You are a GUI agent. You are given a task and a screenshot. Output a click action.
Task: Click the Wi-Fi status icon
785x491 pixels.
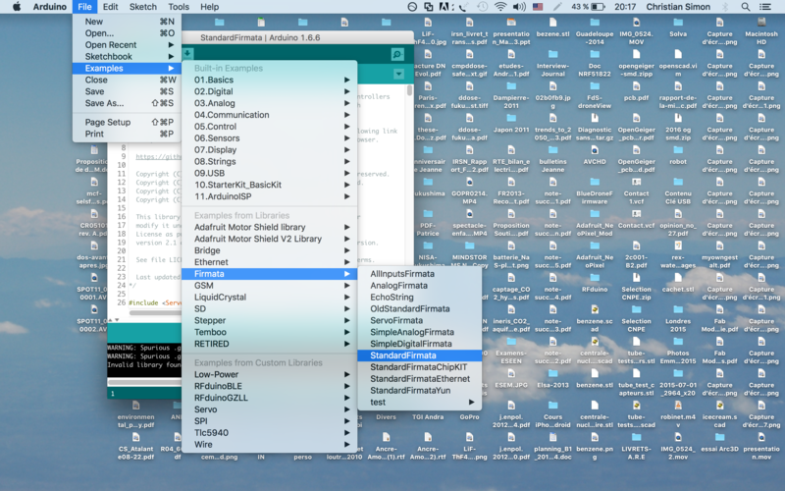click(x=500, y=7)
